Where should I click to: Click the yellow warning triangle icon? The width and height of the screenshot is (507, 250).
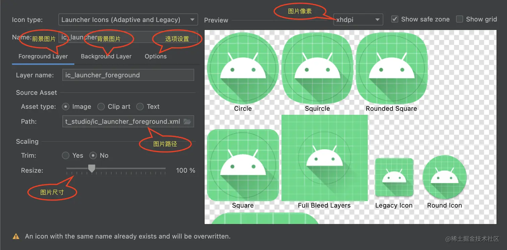coord(16,236)
